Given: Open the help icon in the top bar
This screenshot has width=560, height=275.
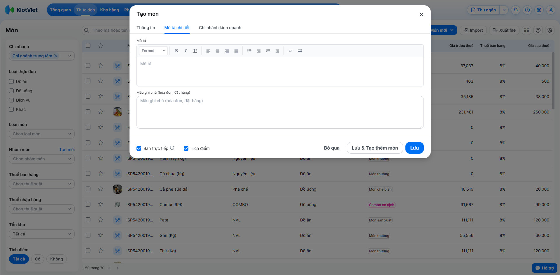Looking at the screenshot, I should click(x=527, y=10).
